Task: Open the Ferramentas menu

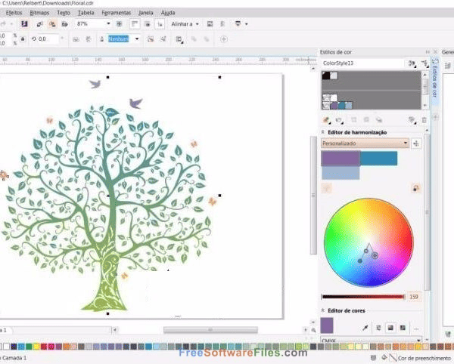Action: pos(116,13)
